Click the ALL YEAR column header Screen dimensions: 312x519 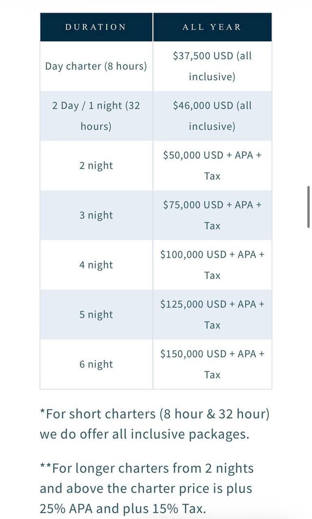(212, 27)
